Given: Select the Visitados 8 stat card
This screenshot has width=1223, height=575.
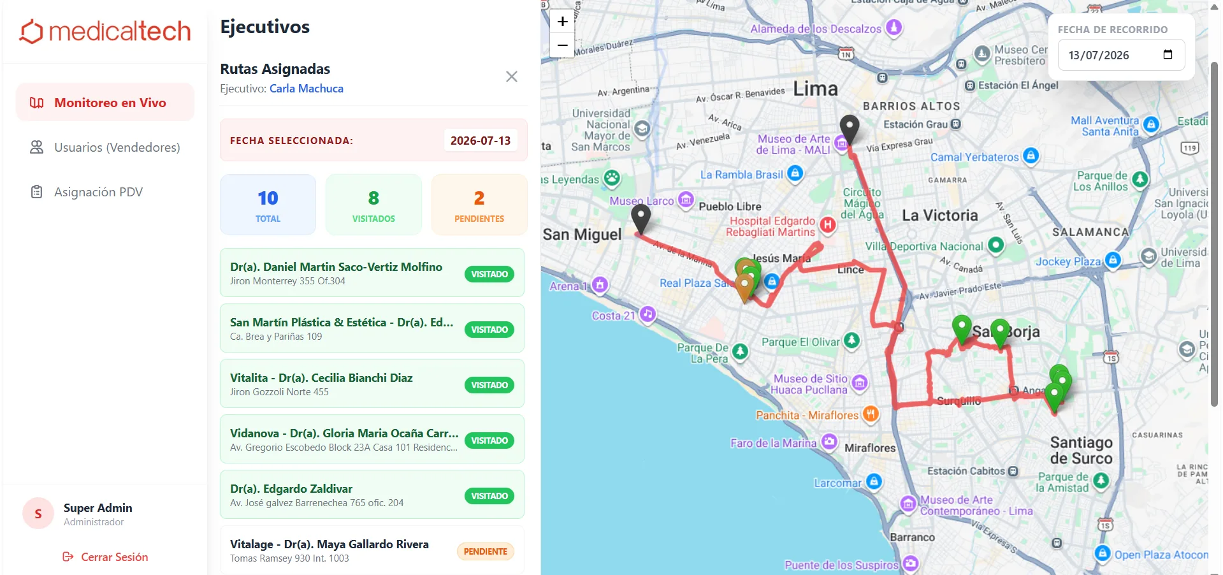Looking at the screenshot, I should 374,205.
